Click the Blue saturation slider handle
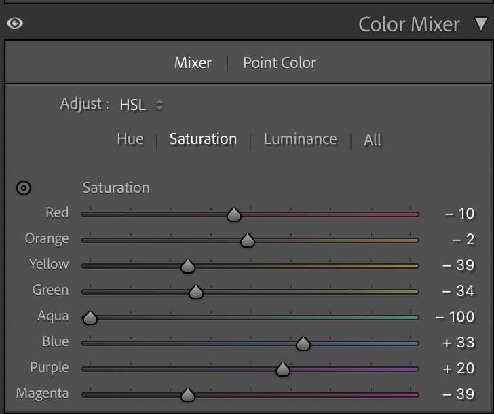The height and width of the screenshot is (414, 494). (x=303, y=343)
